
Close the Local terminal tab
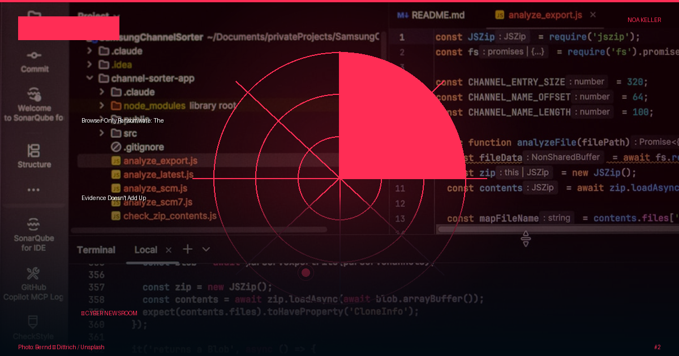[x=169, y=250]
